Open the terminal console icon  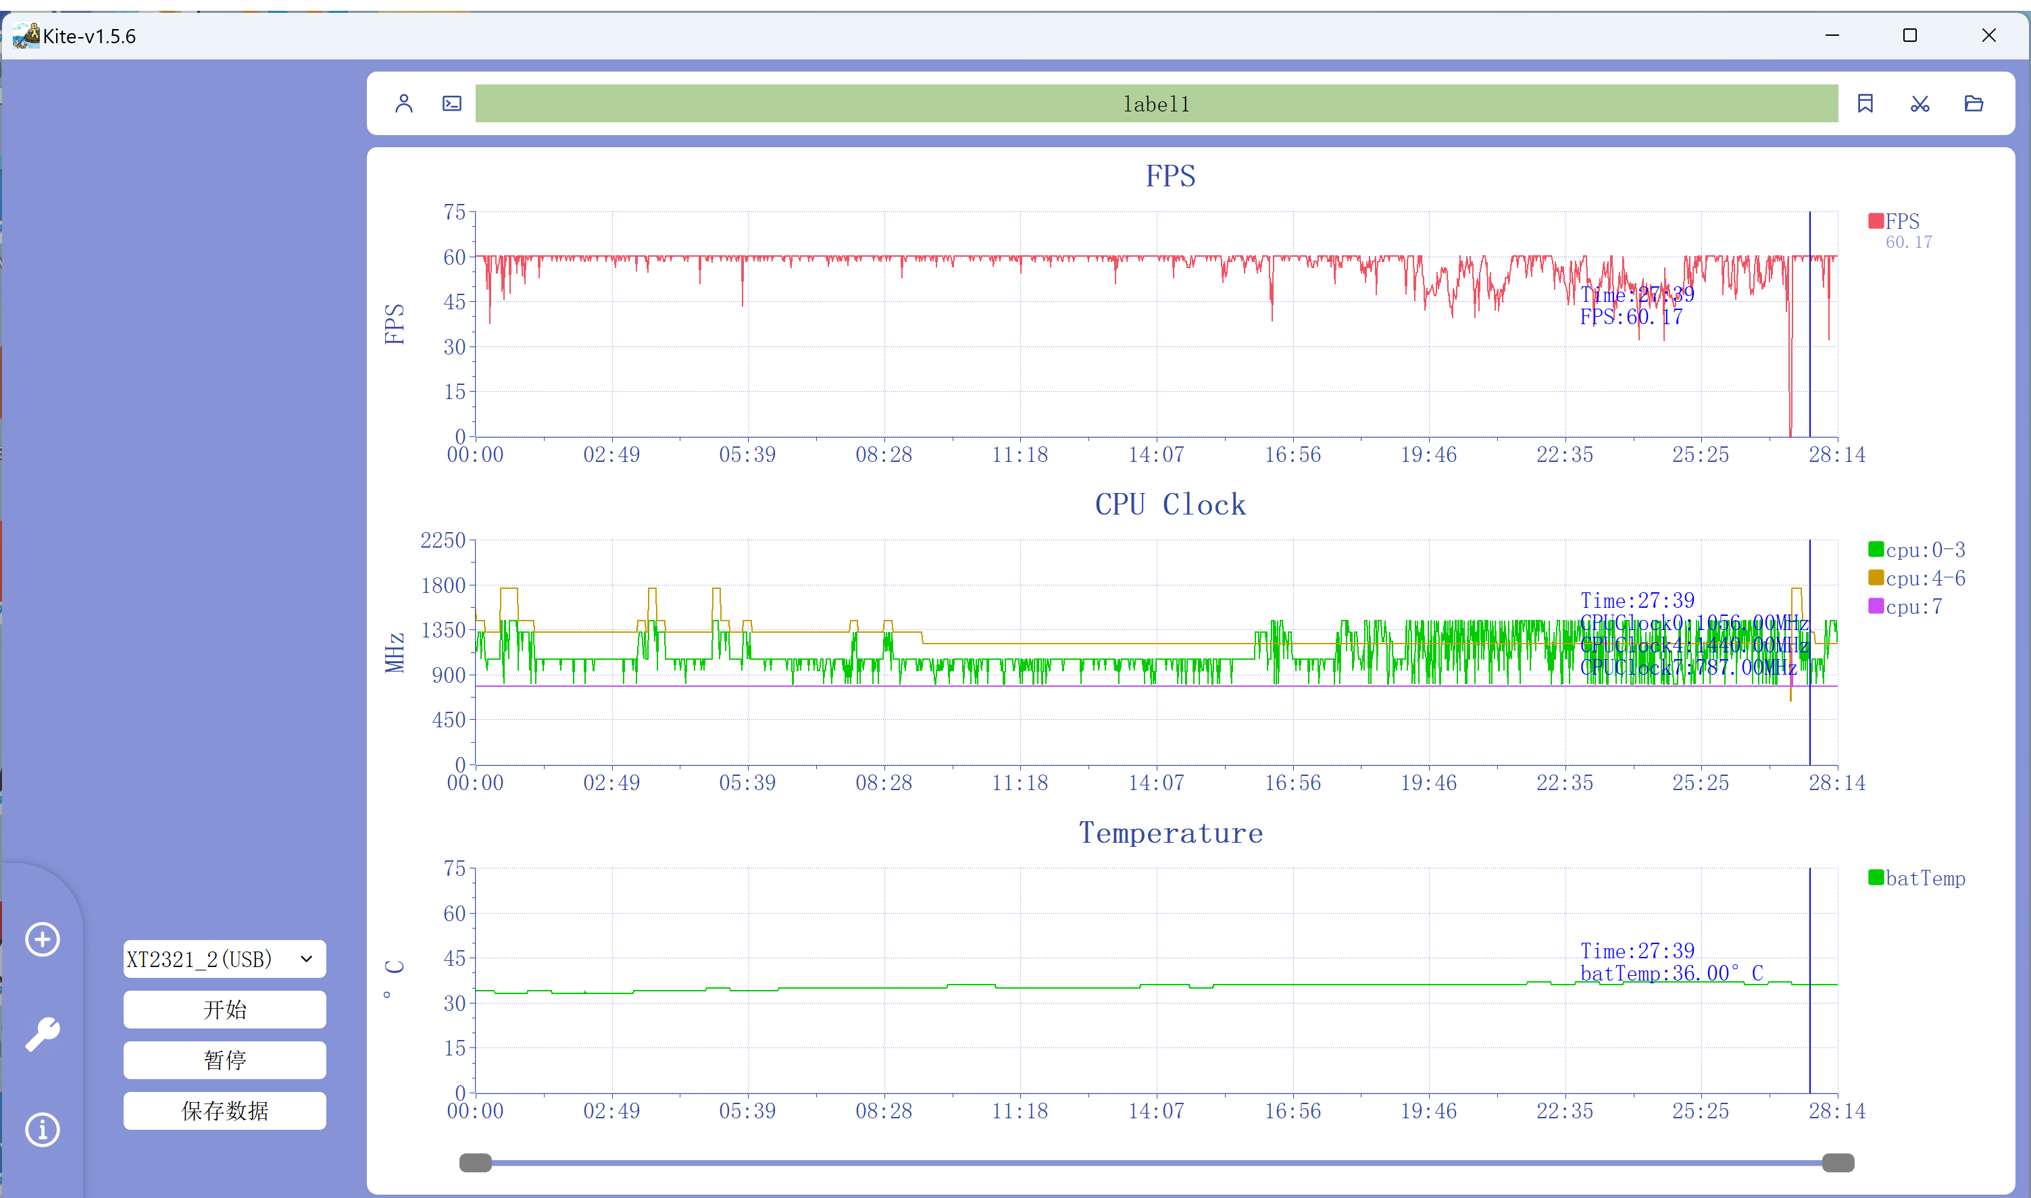click(452, 103)
